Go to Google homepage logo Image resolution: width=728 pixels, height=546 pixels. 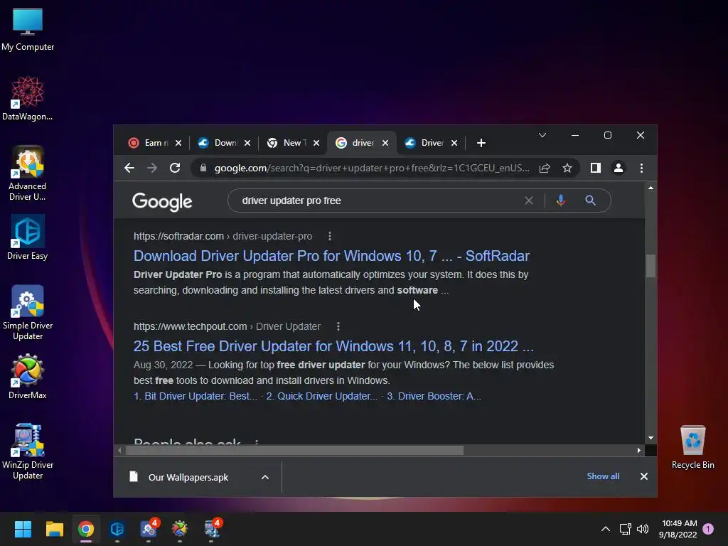point(162,201)
